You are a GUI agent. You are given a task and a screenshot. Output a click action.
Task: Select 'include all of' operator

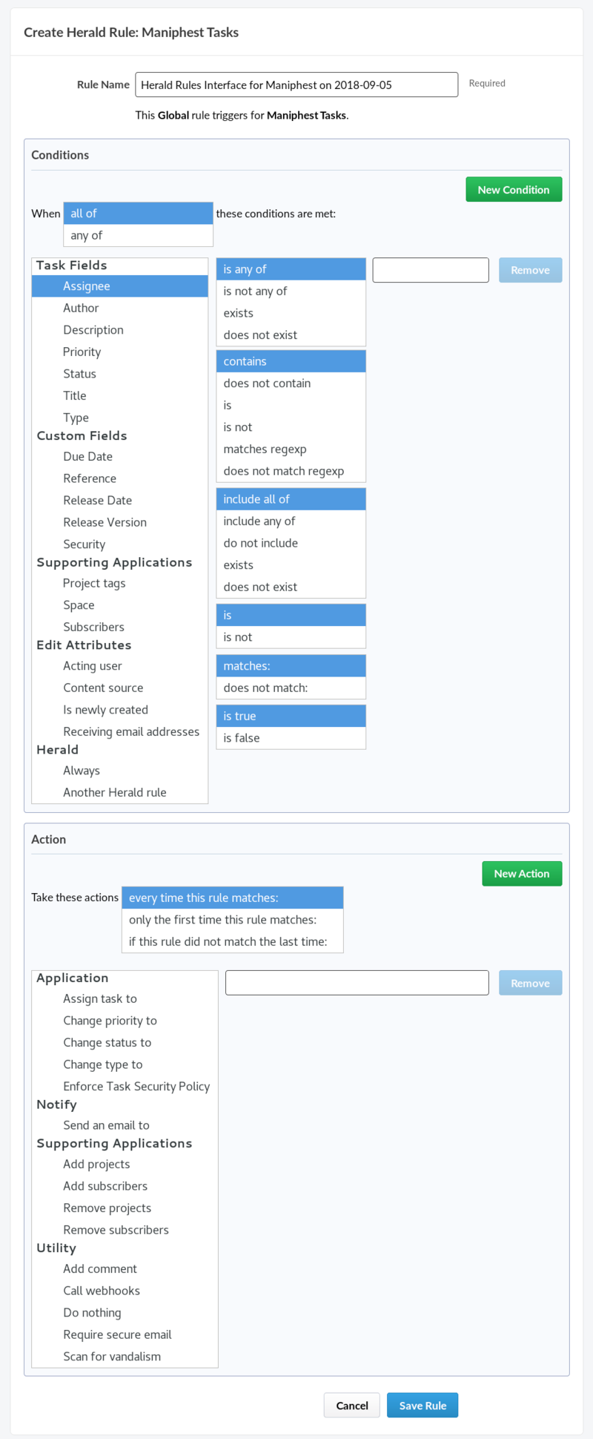tap(291, 499)
